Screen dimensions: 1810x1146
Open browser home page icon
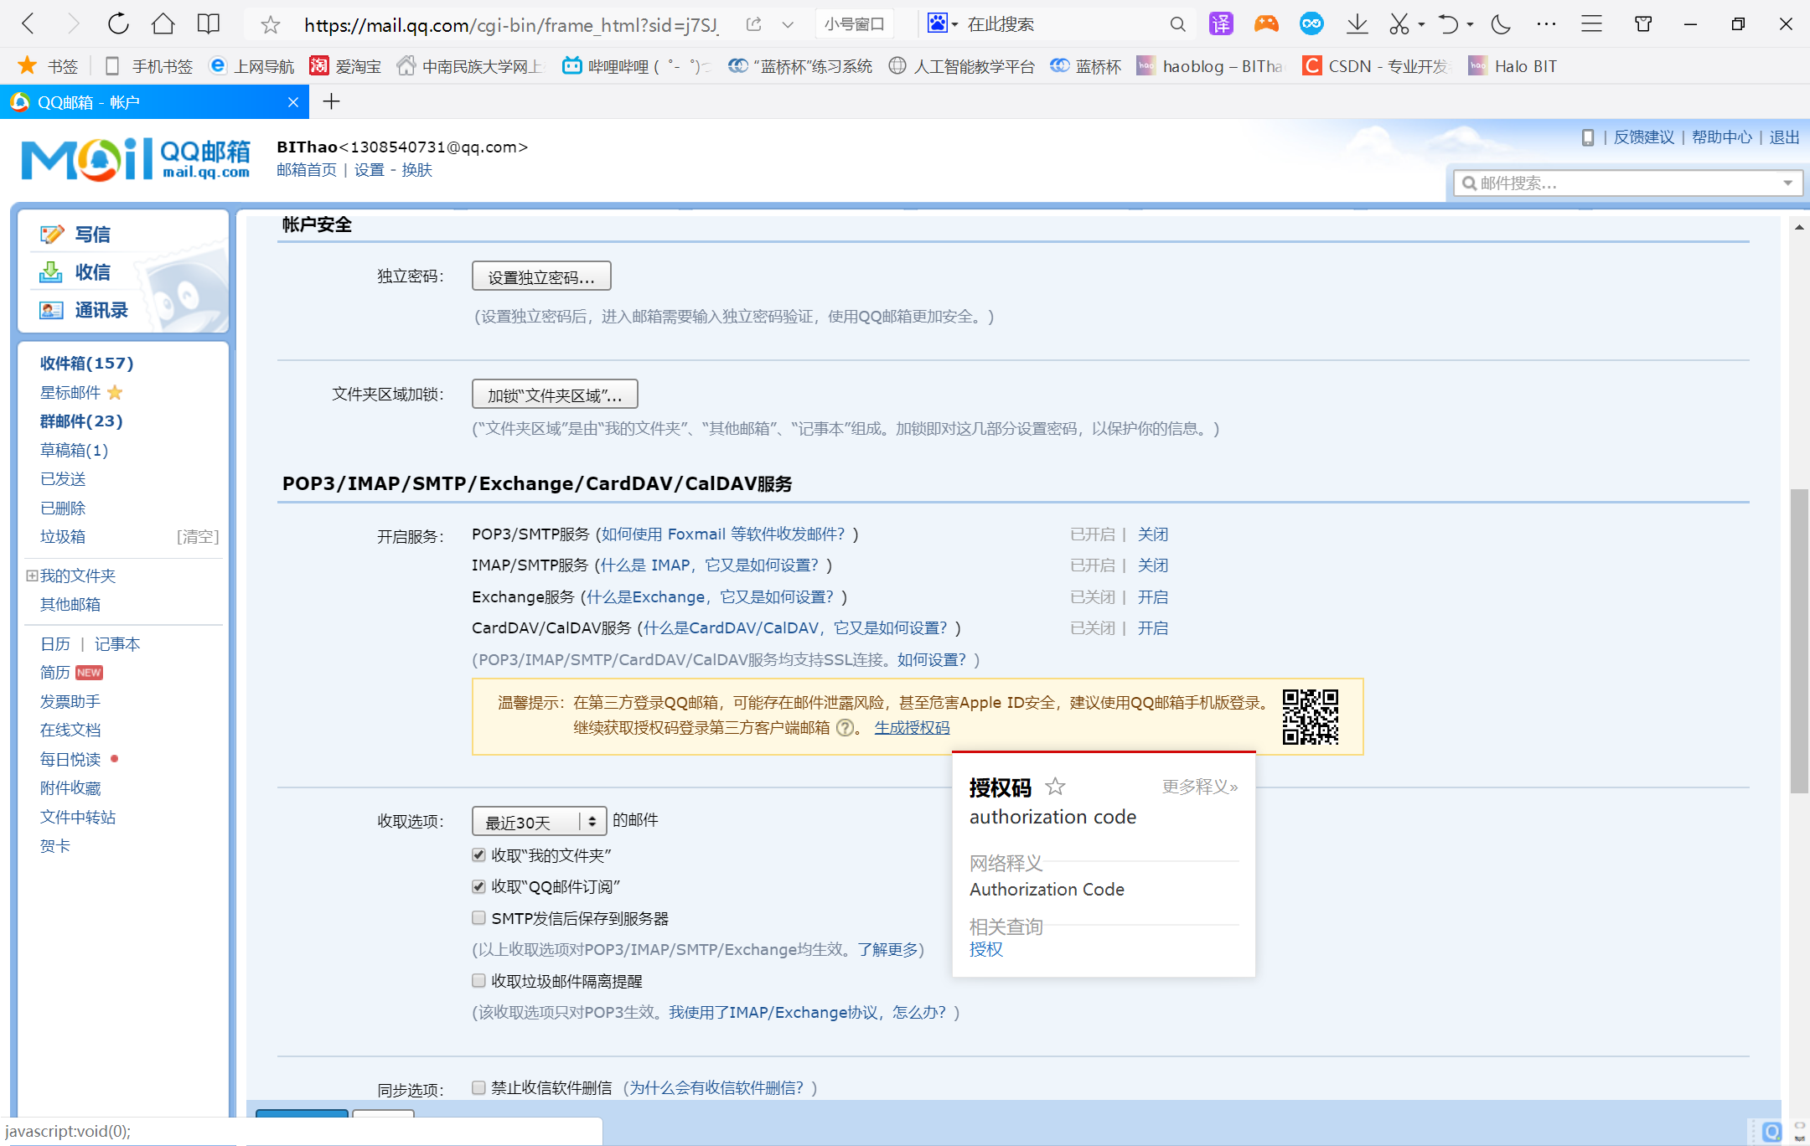point(163,23)
